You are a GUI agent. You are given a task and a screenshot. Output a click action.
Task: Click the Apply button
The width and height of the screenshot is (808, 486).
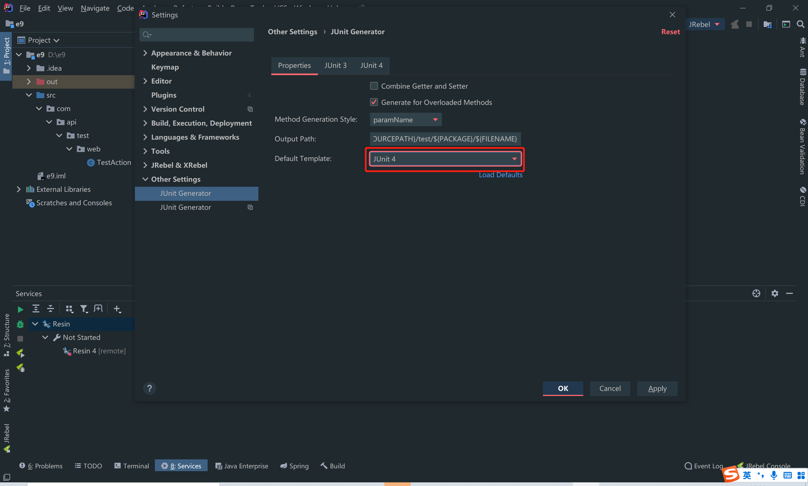[x=657, y=388]
